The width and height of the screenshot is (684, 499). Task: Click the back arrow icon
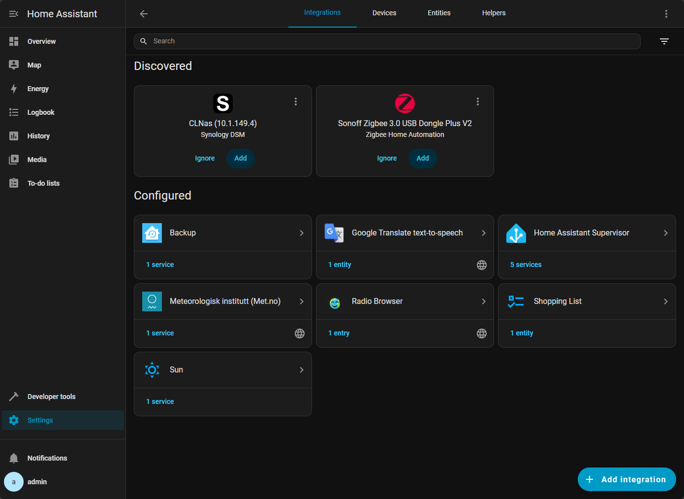click(144, 14)
